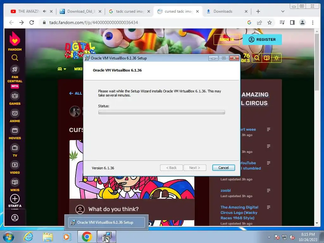Bookmark this page with star icon
The image size is (324, 243).
pos(270,22)
